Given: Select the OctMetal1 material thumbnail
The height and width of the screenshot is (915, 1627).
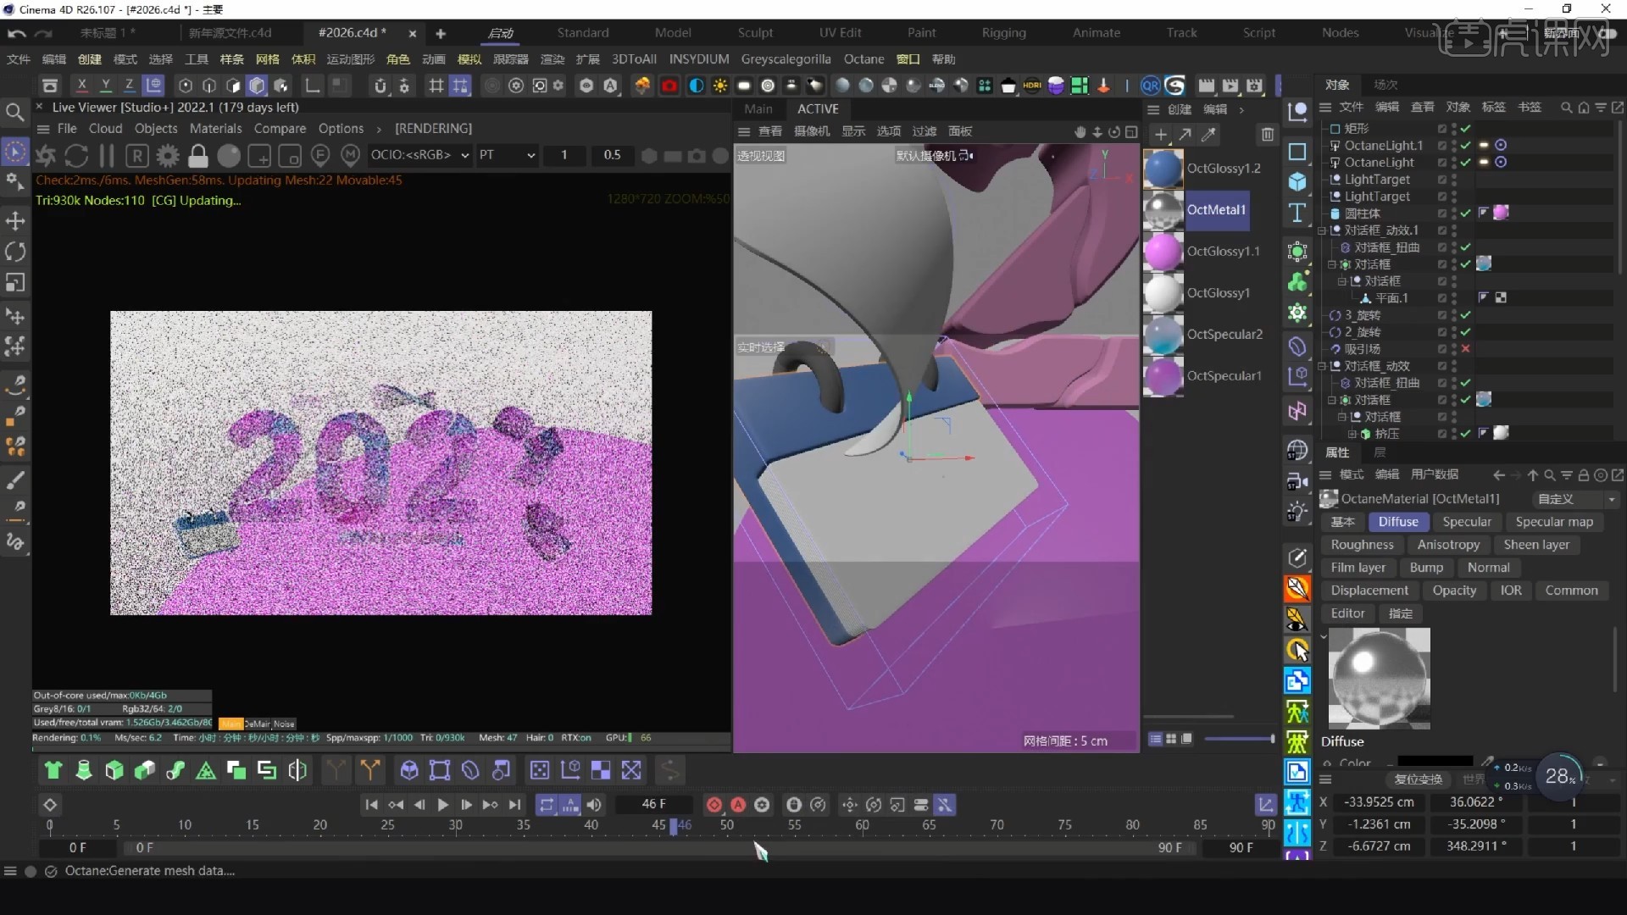Looking at the screenshot, I should 1163,210.
